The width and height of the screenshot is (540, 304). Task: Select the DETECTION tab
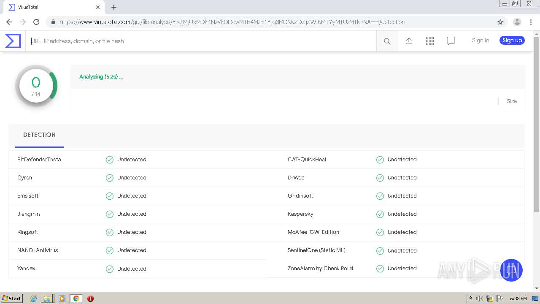[39, 135]
